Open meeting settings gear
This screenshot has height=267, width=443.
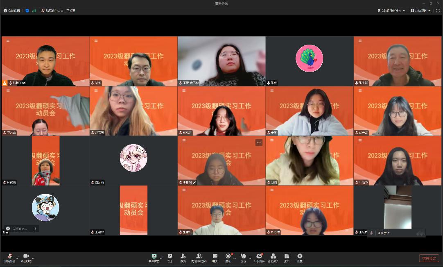[x=300, y=257]
